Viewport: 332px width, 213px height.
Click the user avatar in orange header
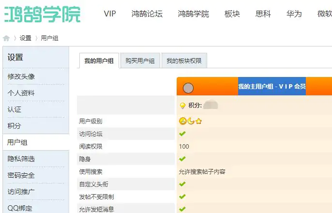click(188, 88)
